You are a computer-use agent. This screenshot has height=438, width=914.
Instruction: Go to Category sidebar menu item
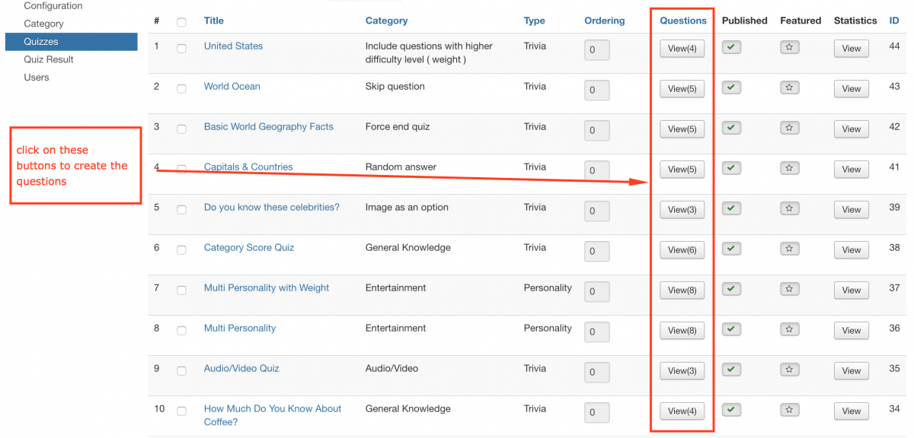click(x=43, y=24)
